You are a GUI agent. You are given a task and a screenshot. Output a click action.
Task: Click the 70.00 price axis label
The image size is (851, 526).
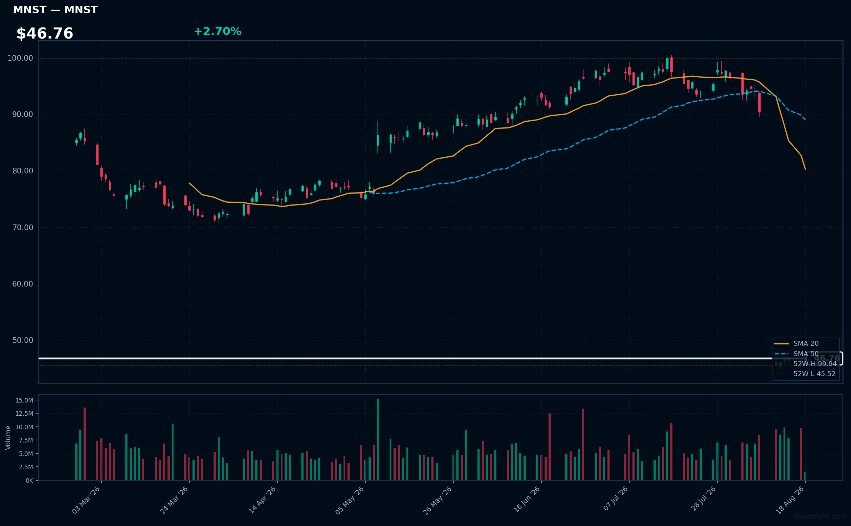point(22,228)
